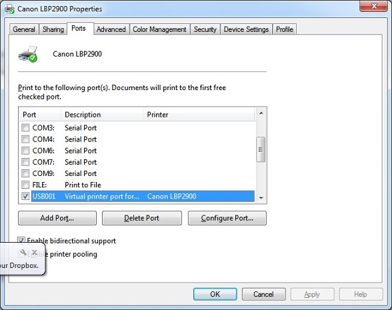
Task: Click 'Enable printer pooling' label text
Action: [62, 254]
